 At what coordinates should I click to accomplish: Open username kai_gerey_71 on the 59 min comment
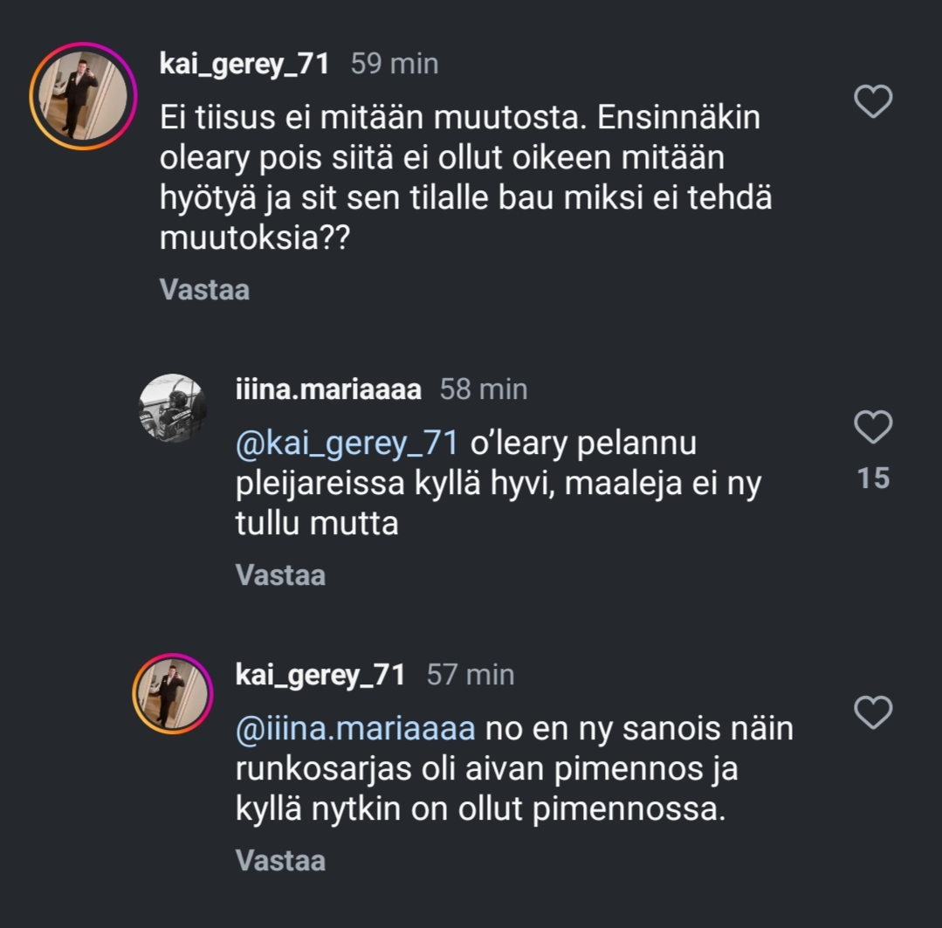(x=244, y=64)
